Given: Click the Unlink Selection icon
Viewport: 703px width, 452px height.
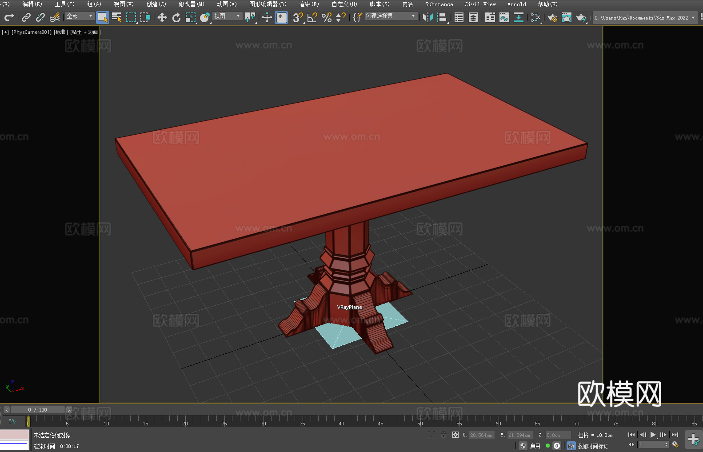Looking at the screenshot, I should pos(40,18).
